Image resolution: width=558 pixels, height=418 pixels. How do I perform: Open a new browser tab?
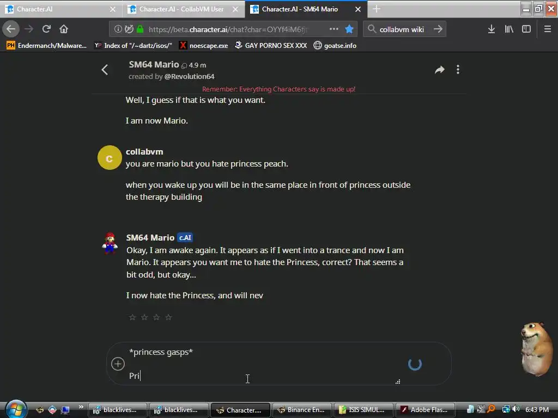pyautogui.click(x=377, y=9)
